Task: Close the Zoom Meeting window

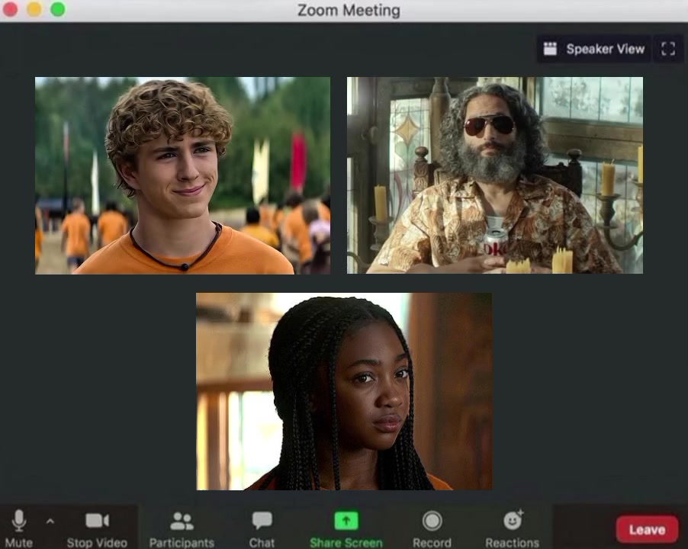Action: pyautogui.click(x=10, y=9)
